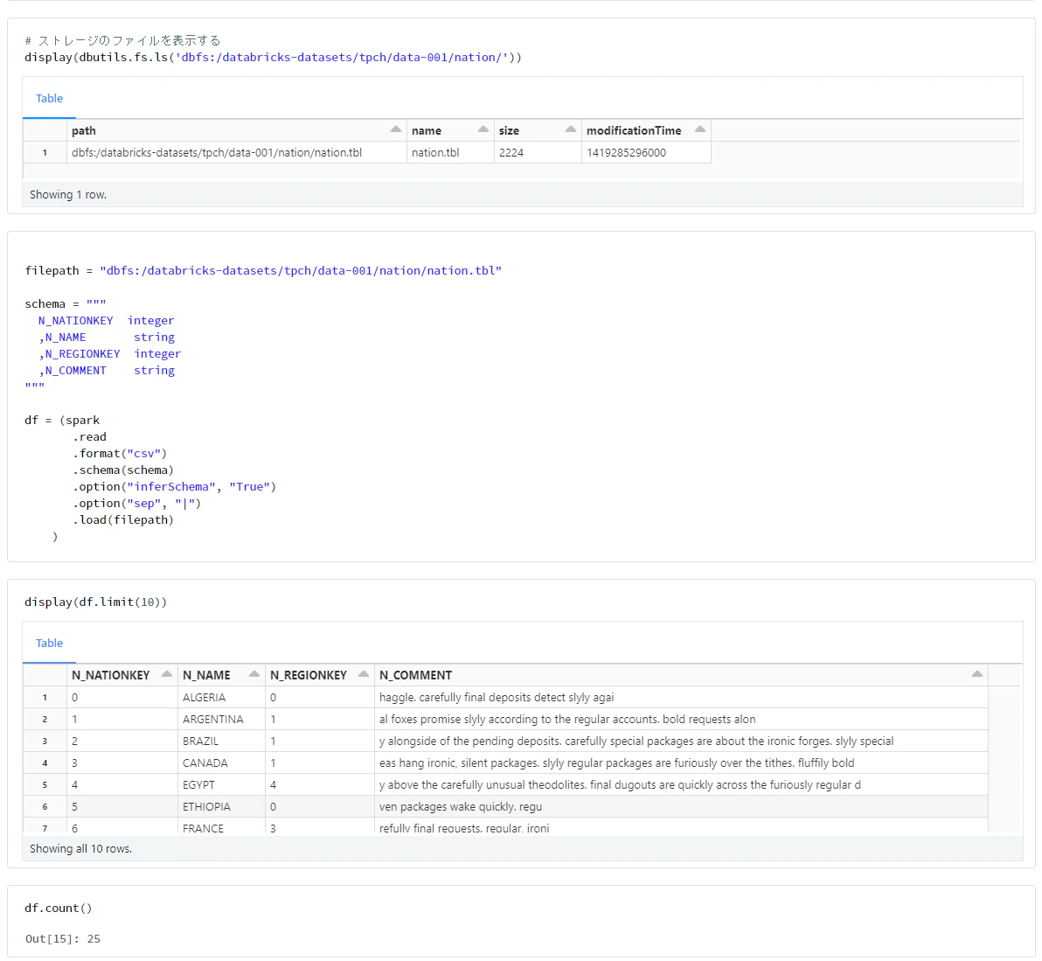This screenshot has width=1042, height=961.
Task: Place cursor in the display(df.limit(10)) code line
Action: (95, 602)
